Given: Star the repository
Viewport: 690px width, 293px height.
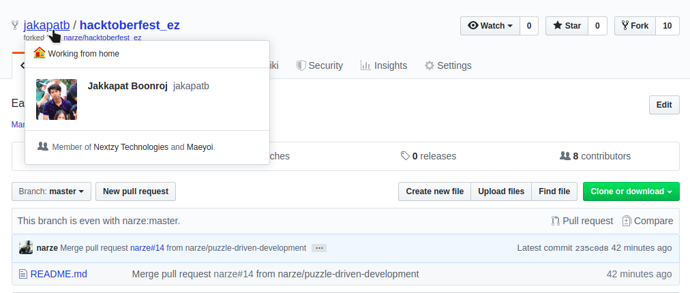Looking at the screenshot, I should (x=567, y=26).
